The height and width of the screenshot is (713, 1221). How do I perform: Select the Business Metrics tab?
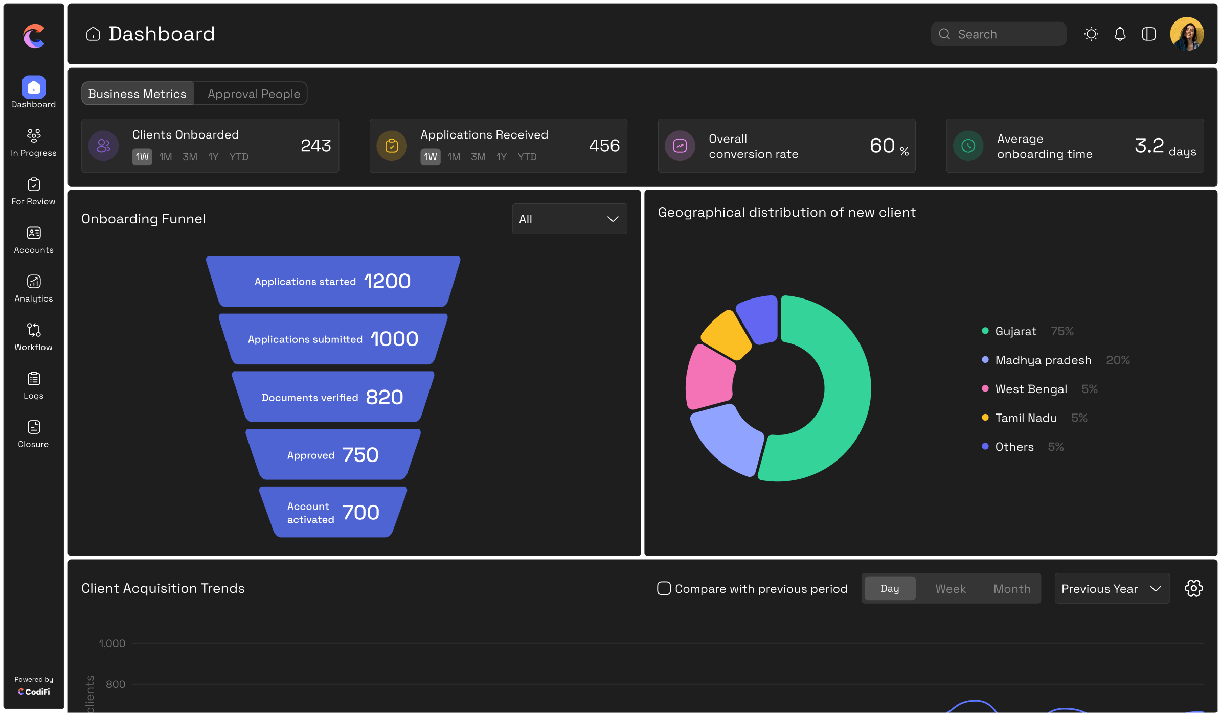[138, 94]
